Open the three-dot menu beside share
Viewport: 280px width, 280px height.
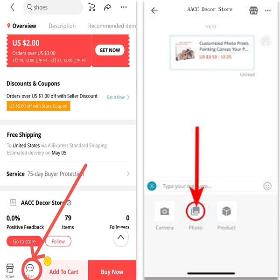124,7
